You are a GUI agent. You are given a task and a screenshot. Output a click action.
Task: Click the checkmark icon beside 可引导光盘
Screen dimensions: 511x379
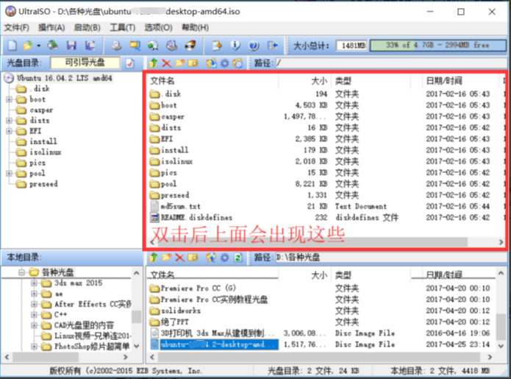pyautogui.click(x=130, y=63)
